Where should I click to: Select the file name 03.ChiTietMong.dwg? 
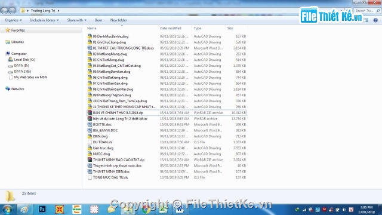pos(109,60)
